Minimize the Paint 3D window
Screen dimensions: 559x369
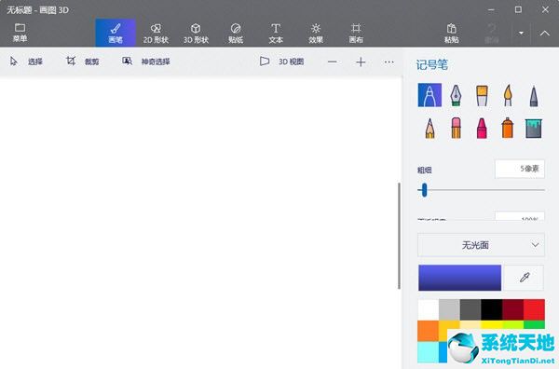click(x=491, y=10)
